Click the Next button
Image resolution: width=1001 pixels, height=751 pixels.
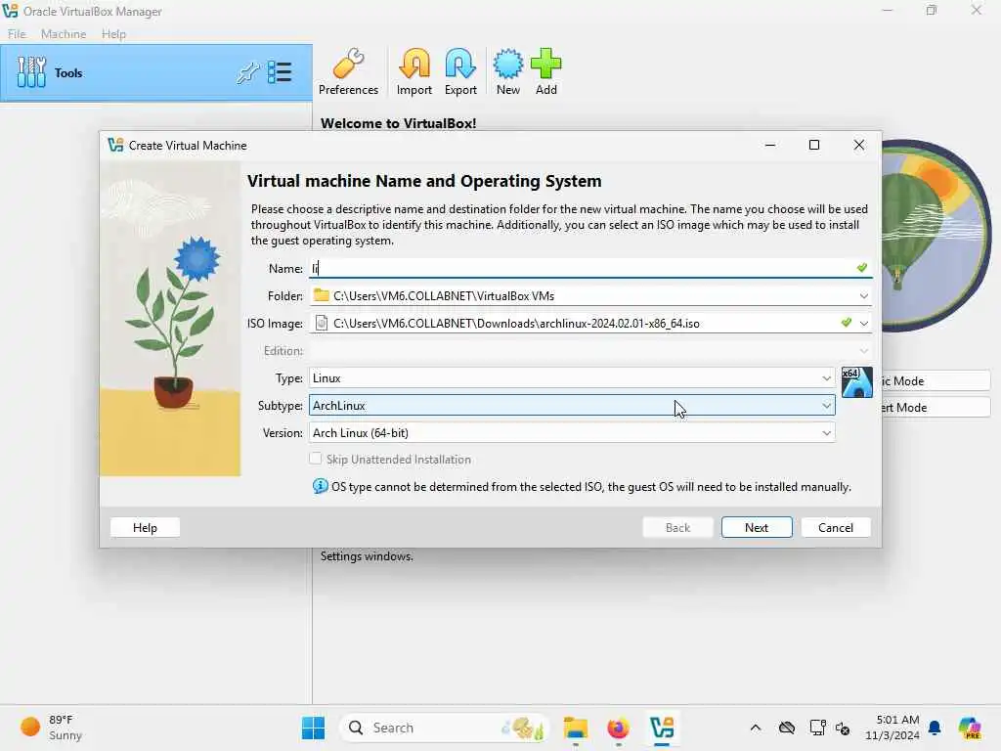tap(757, 527)
